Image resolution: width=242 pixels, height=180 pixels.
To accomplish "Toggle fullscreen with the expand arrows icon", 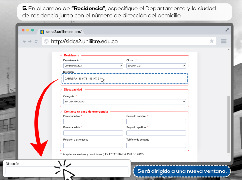I will coord(227,30).
